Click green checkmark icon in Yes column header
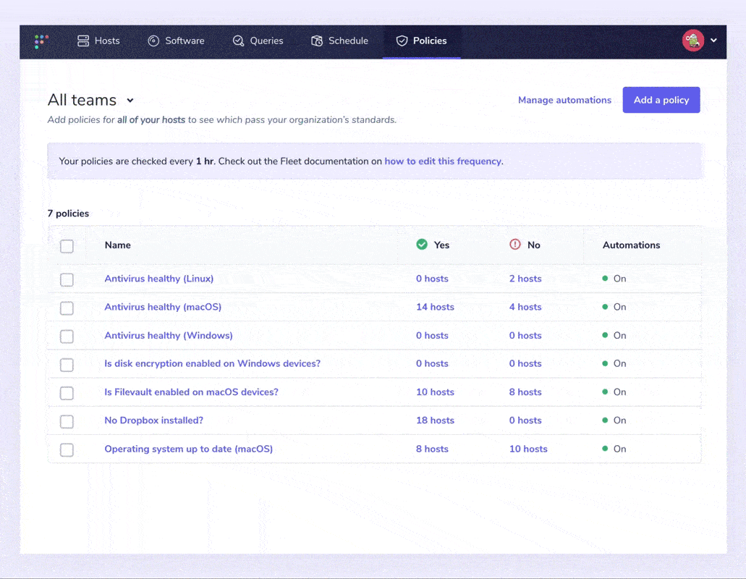Screen dimensions: 746x579 [422, 245]
